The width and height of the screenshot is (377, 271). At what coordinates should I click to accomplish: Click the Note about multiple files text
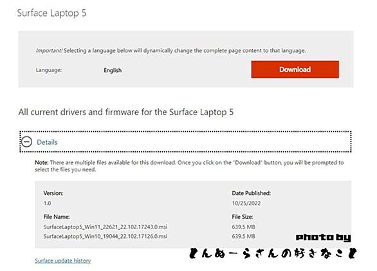(189, 166)
